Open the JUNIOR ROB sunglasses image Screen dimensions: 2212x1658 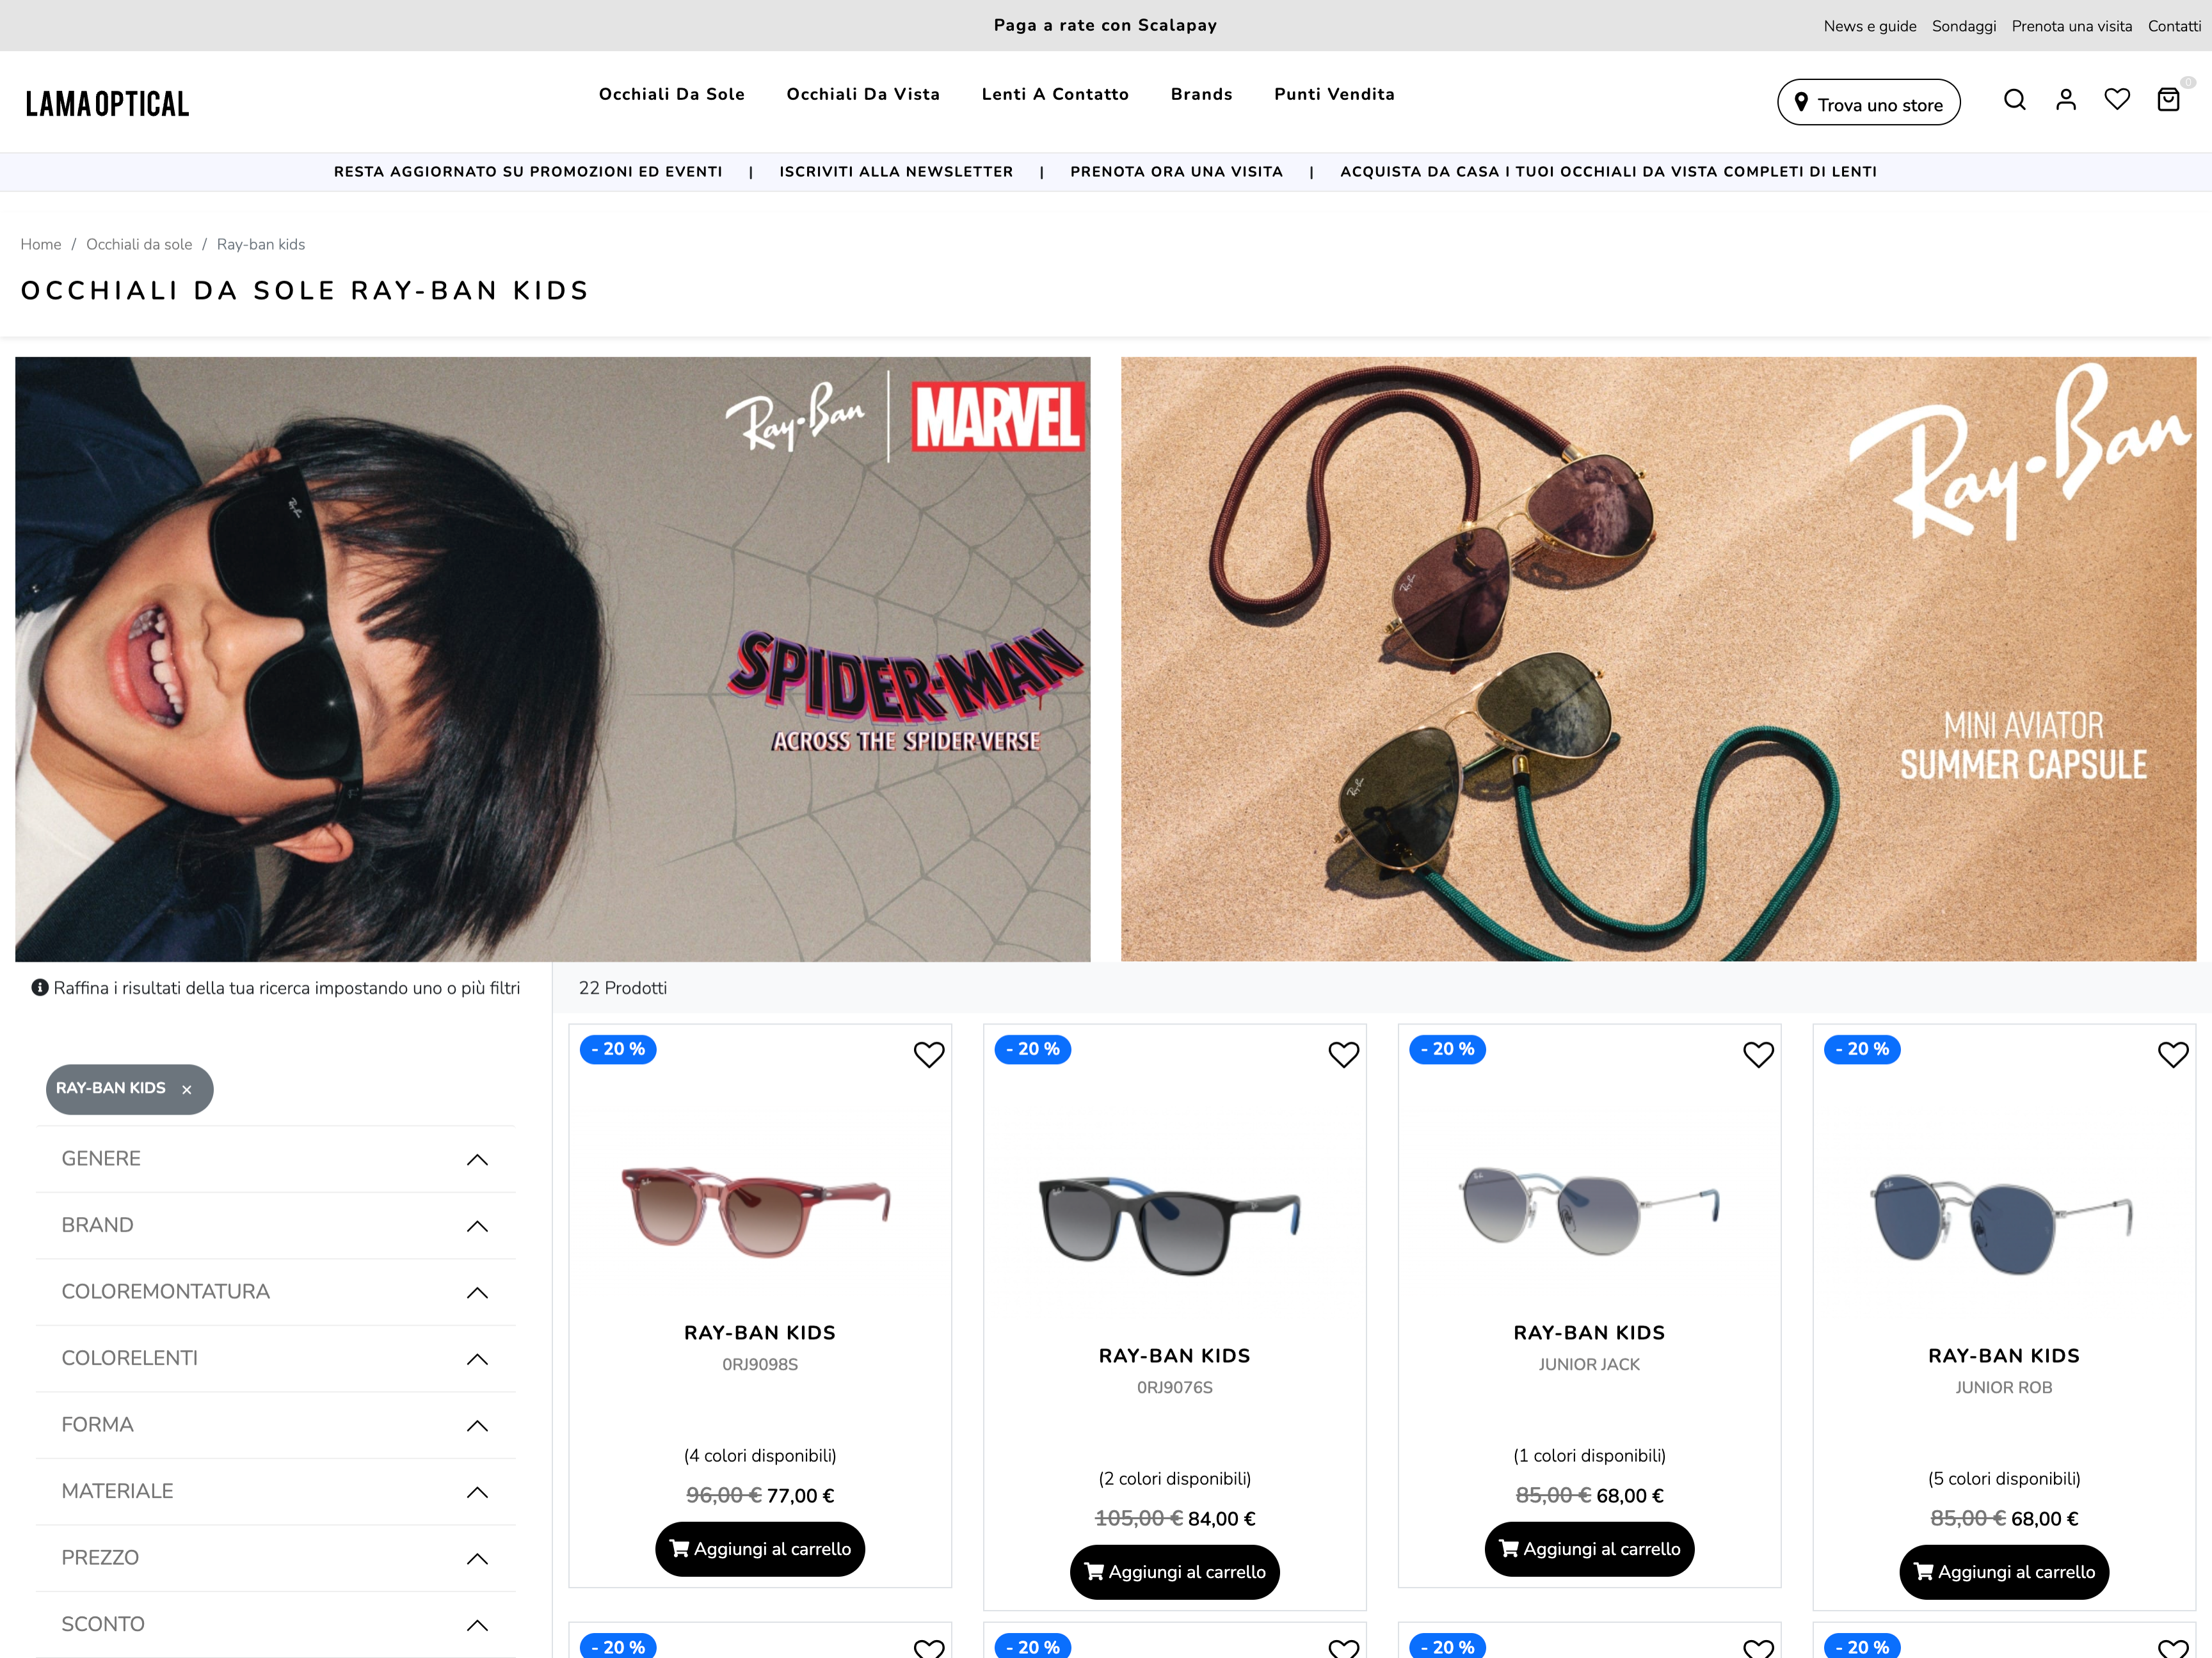point(2002,1224)
